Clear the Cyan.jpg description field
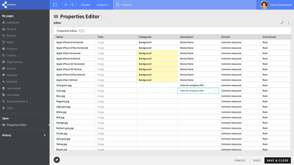Image resolution: width=294 pixels, height=165 pixels. tap(216, 91)
